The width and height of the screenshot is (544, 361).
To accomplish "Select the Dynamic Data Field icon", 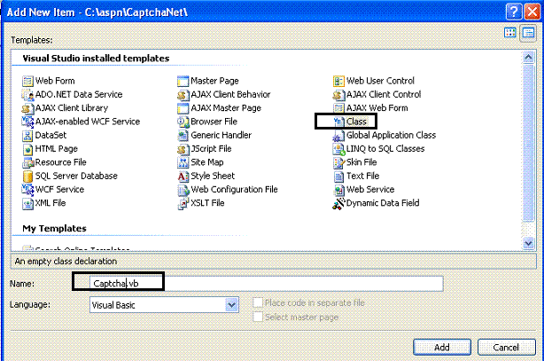I will click(338, 203).
